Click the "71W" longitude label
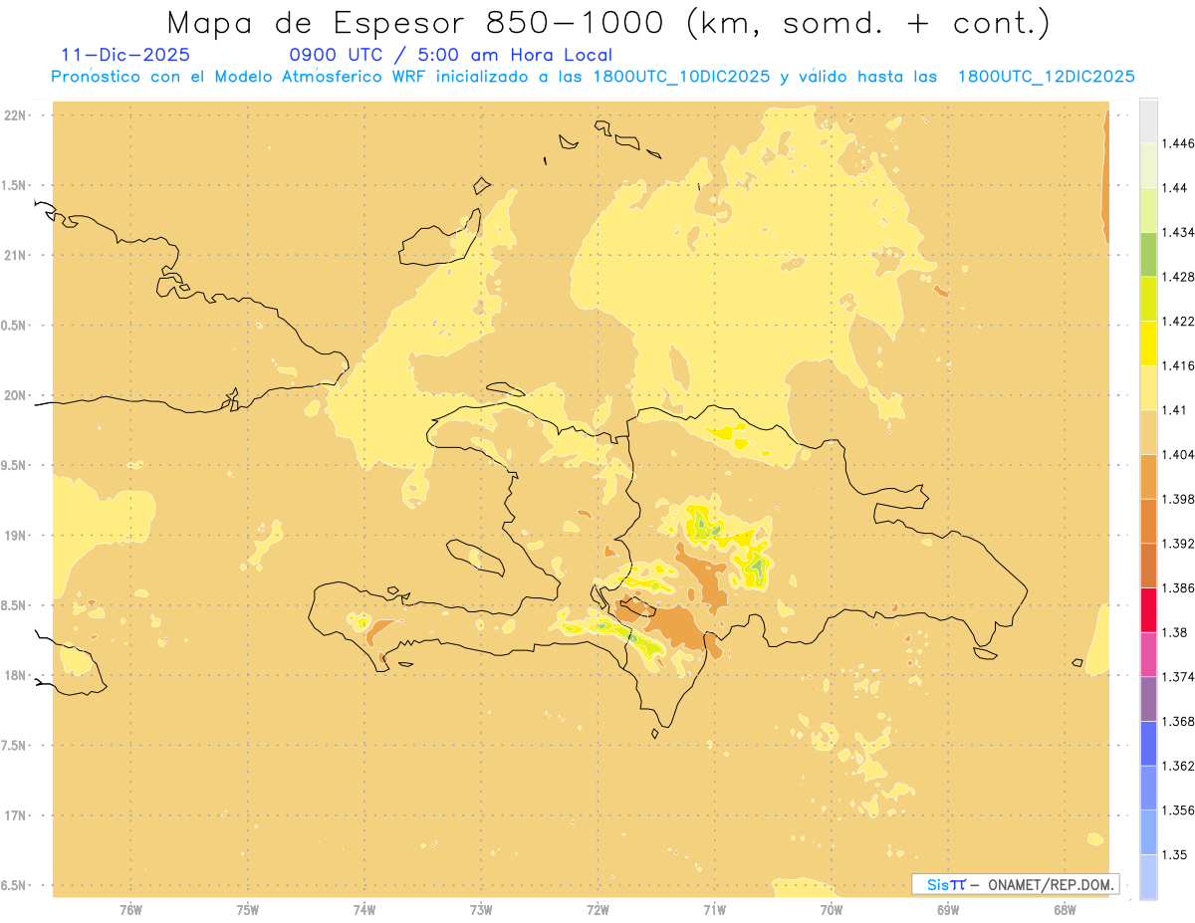The width and height of the screenshot is (1195, 923). (714, 910)
